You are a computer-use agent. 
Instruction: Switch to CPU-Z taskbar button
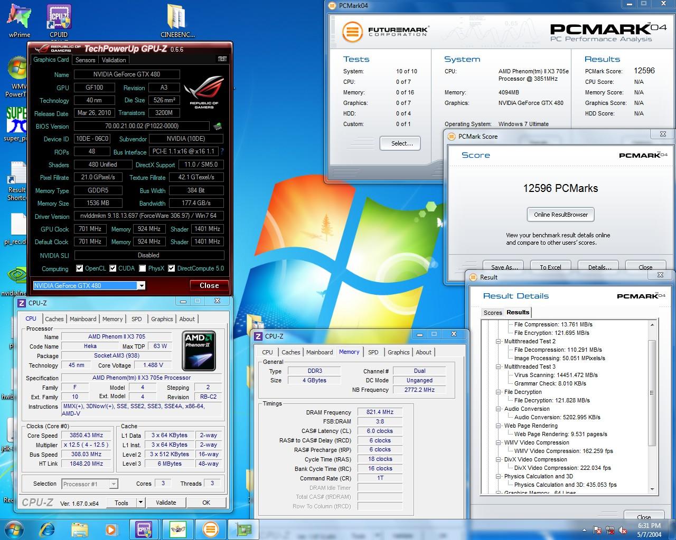pyautogui.click(x=144, y=529)
